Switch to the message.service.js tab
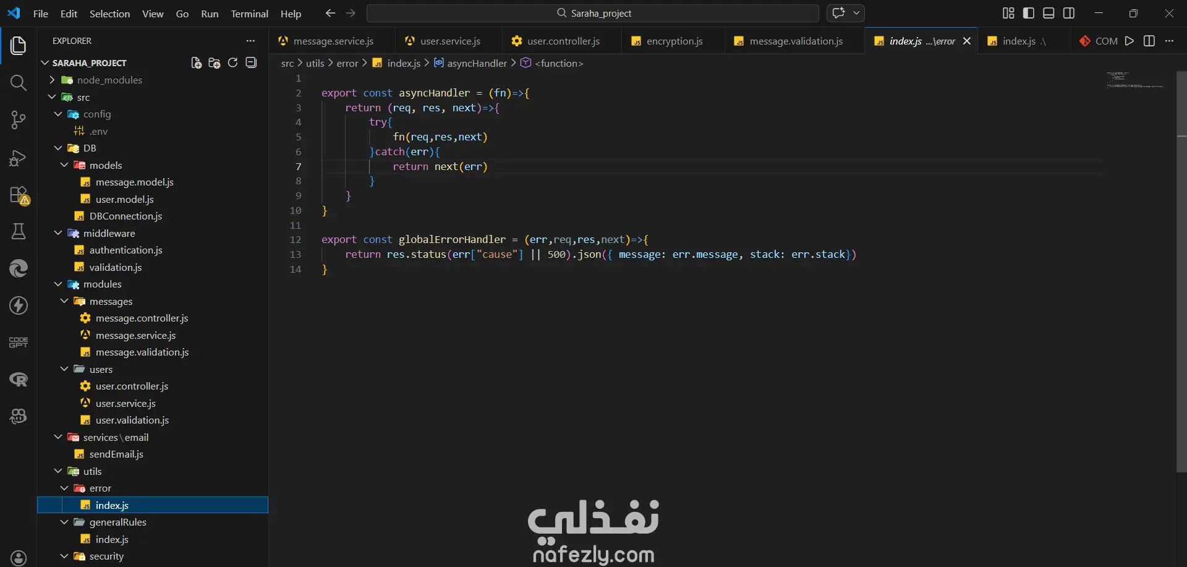Screen dimensions: 1187x567 [x=332, y=41]
